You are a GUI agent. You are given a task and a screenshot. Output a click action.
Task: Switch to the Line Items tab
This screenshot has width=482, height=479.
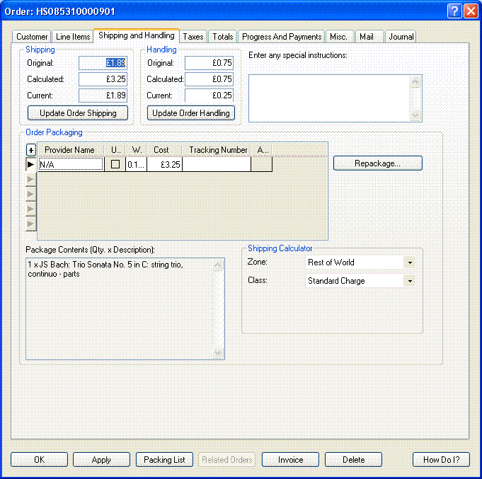[x=73, y=37]
